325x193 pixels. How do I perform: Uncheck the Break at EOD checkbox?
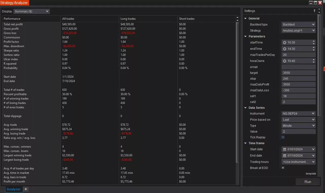[283, 168]
